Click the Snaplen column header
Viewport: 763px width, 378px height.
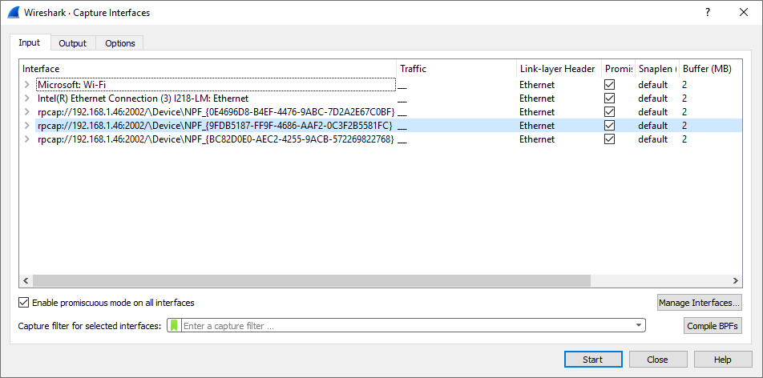click(x=657, y=69)
